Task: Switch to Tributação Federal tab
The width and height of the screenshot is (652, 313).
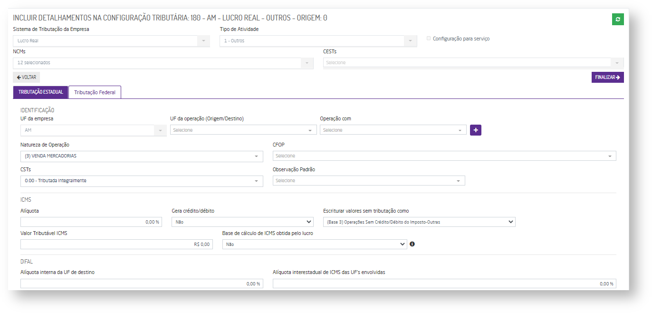Action: 95,92
